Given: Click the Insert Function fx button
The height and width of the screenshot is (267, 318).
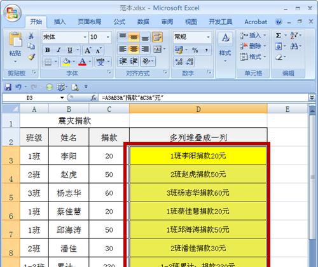Looking at the screenshot, I should (x=93, y=98).
